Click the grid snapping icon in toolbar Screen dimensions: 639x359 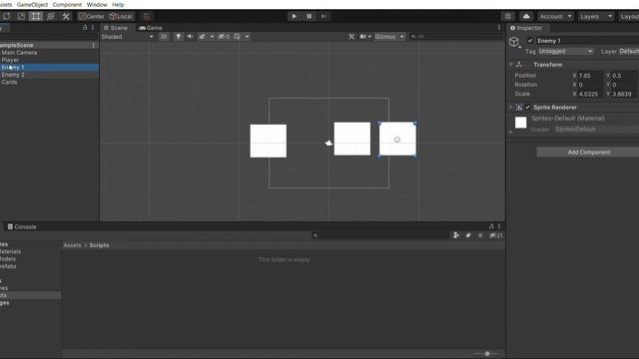point(147,16)
